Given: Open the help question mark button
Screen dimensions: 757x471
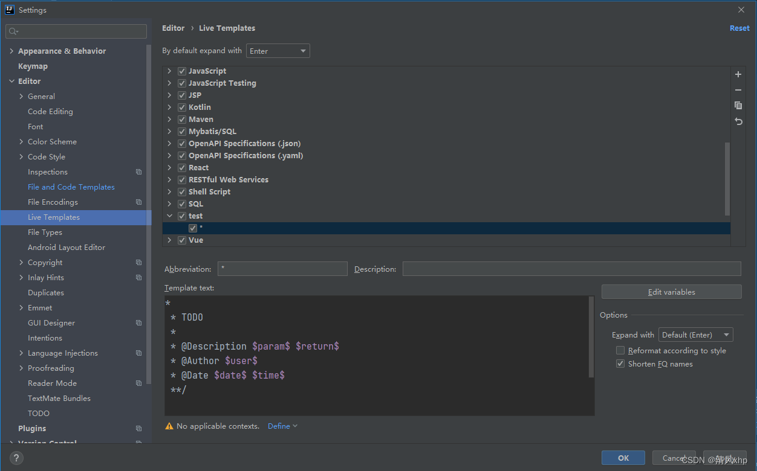Looking at the screenshot, I should [x=17, y=458].
